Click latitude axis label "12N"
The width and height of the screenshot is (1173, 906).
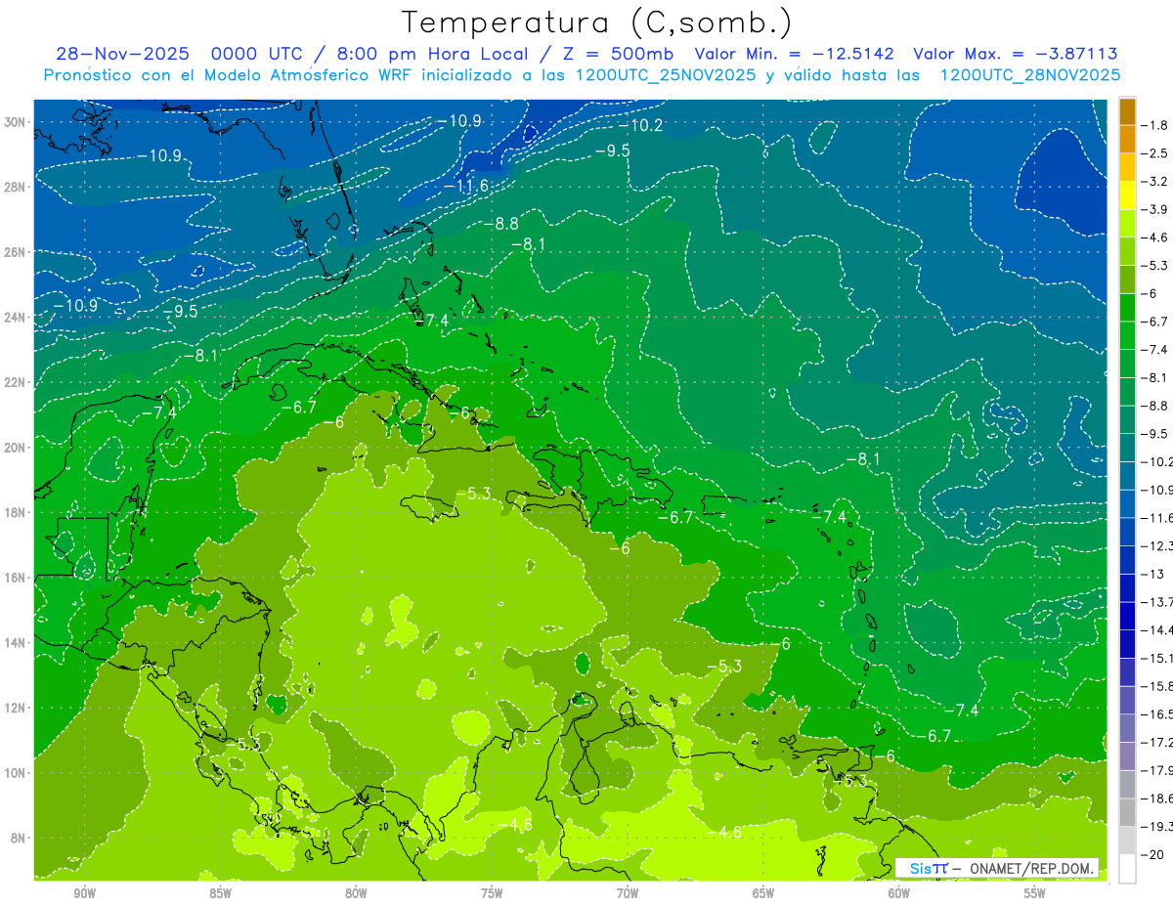[17, 708]
